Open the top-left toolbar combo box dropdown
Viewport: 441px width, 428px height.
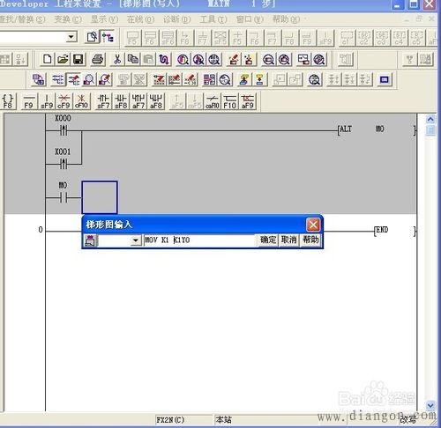71,37
